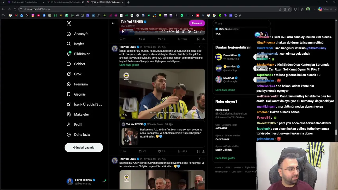338x190 pixels.
Task: Like the post with 5 B likes
Action: [161, 39]
